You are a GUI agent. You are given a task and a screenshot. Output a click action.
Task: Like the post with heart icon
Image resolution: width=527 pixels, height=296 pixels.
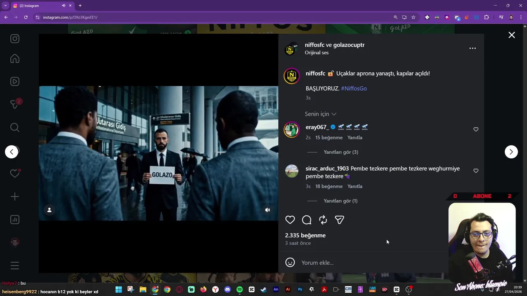point(290,220)
